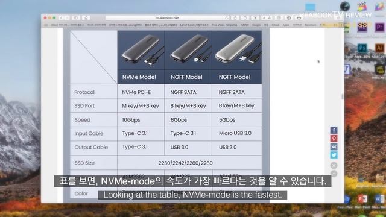The width and height of the screenshot is (386, 217).
Task: Toggle the Safari sidebar panel
Action: click(76, 18)
